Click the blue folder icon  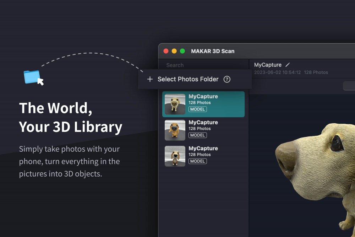coord(32,77)
